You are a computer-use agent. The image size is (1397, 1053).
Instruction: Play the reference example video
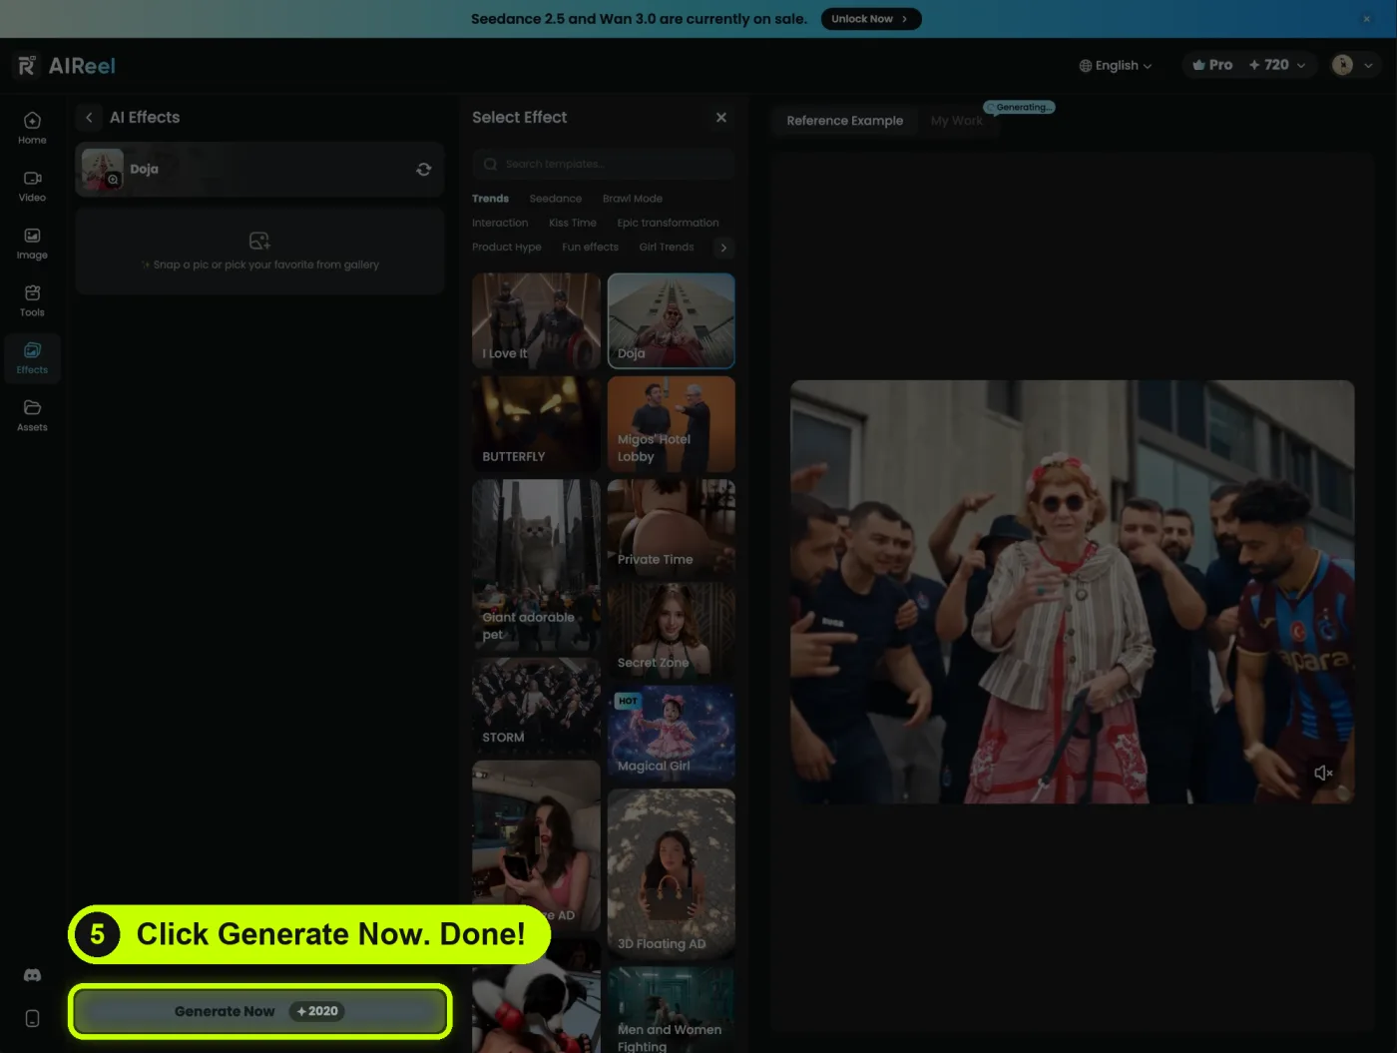click(x=1072, y=591)
